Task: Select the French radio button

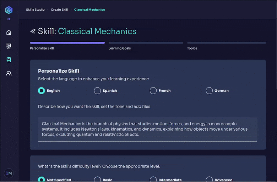Action: click(x=153, y=91)
